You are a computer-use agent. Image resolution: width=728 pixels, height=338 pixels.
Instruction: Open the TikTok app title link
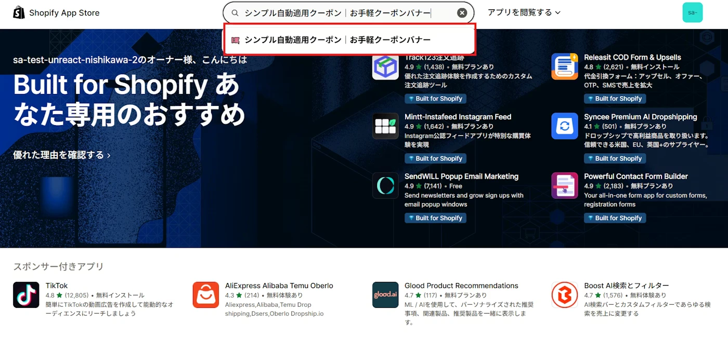57,286
